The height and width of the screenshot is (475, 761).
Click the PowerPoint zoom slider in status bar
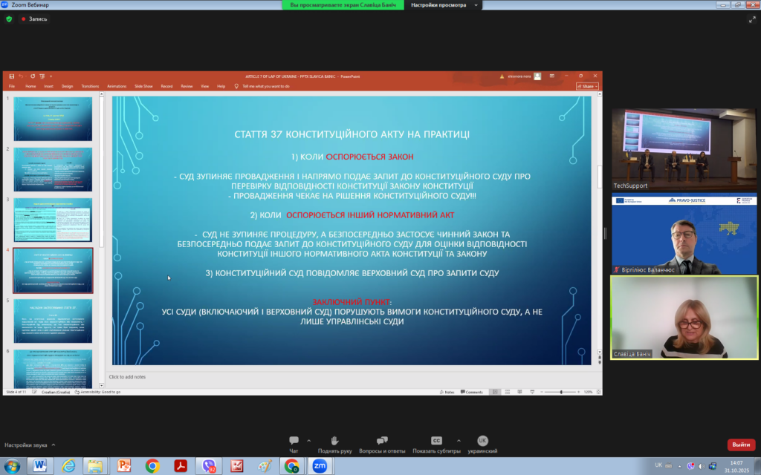coord(560,392)
